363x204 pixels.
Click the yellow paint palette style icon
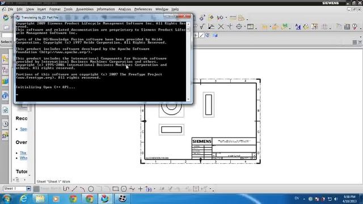tap(306, 27)
